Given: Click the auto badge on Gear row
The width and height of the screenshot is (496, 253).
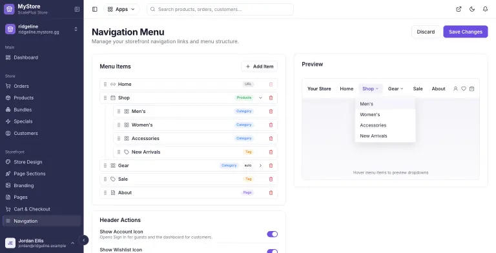Looking at the screenshot, I should (x=248, y=165).
